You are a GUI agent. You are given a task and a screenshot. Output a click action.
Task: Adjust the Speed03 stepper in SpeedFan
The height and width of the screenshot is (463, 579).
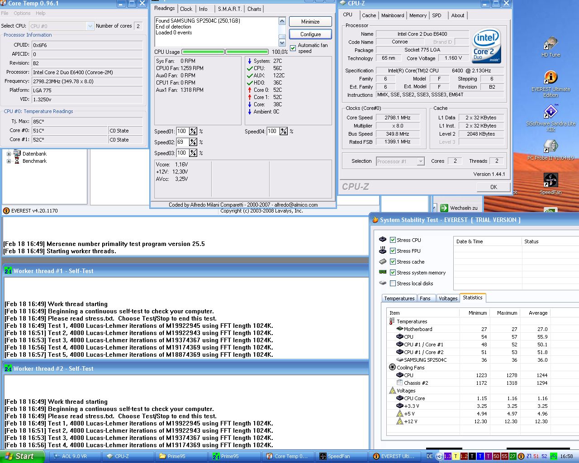pos(193,153)
